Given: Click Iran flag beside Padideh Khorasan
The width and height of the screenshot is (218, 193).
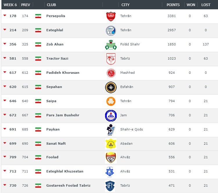Looking at the screenshot, I should (x=38, y=73).
